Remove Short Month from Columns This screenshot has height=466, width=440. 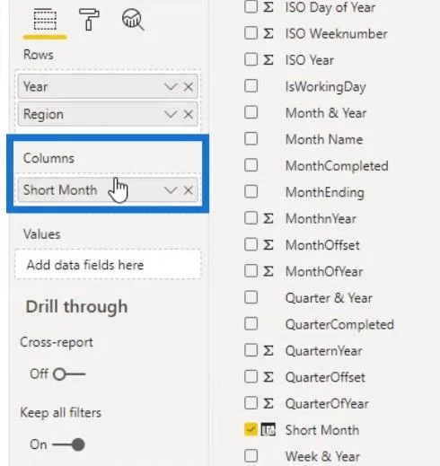coord(189,190)
